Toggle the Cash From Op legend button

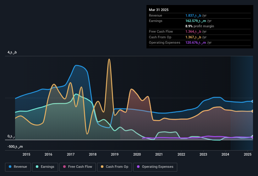(x=114, y=167)
